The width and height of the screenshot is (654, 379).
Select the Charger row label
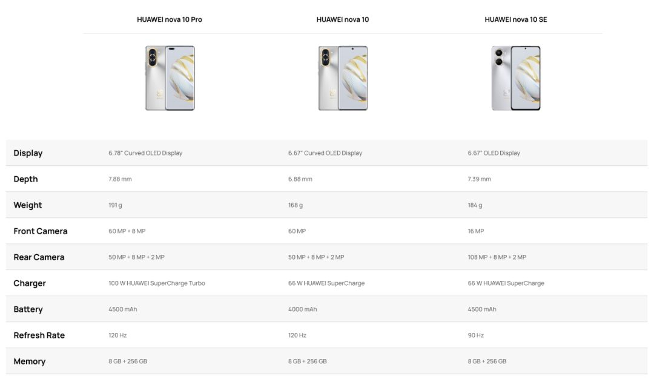coord(30,283)
